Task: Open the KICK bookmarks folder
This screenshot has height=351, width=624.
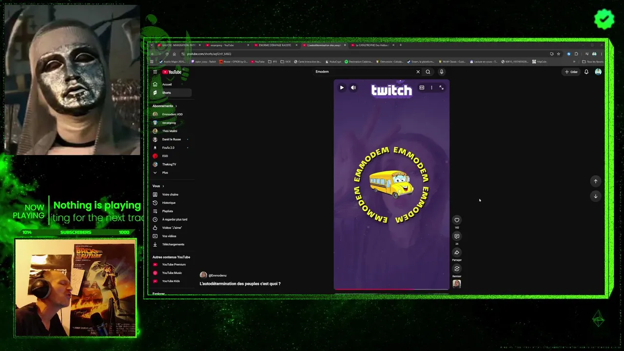Action: click(286, 62)
